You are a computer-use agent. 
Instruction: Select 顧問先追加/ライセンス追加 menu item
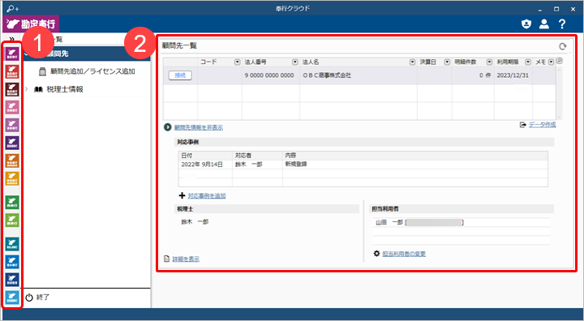87,71
